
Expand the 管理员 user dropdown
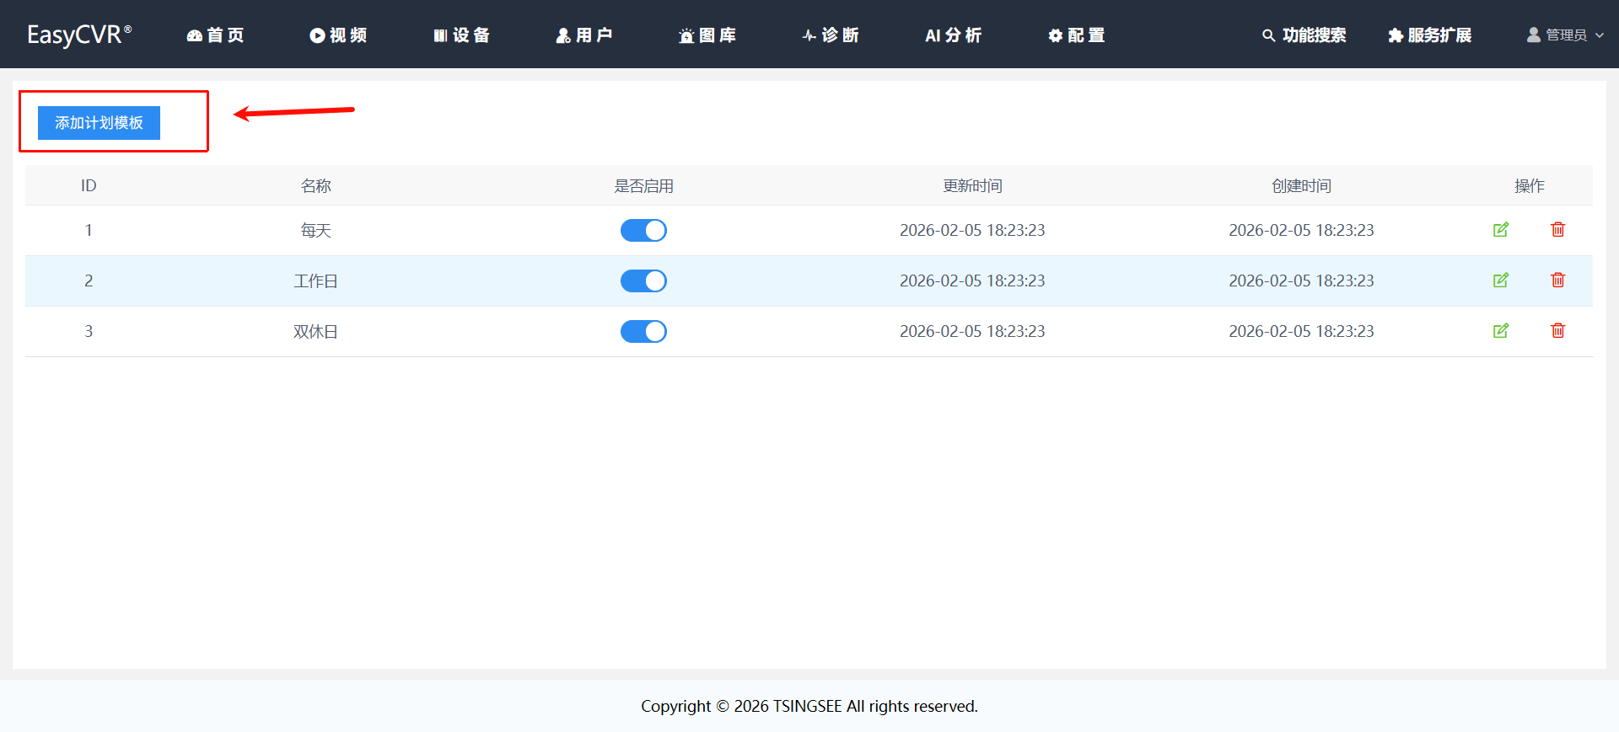point(1565,35)
